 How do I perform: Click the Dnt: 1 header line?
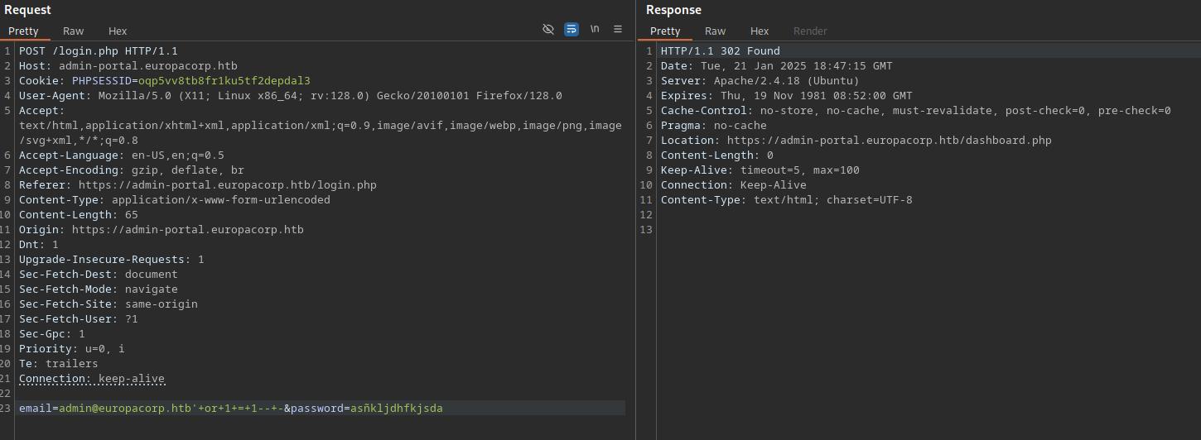click(x=39, y=244)
